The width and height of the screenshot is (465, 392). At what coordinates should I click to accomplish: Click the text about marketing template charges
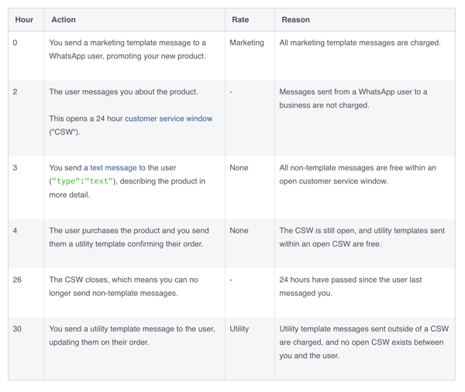[x=360, y=43]
